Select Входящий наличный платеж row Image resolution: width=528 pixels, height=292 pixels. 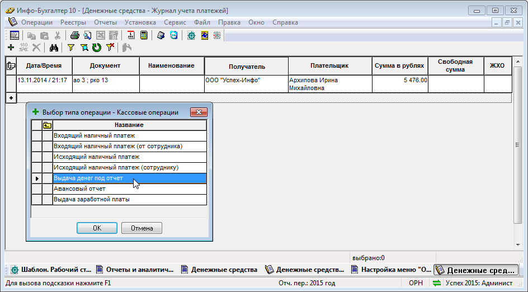click(x=130, y=136)
